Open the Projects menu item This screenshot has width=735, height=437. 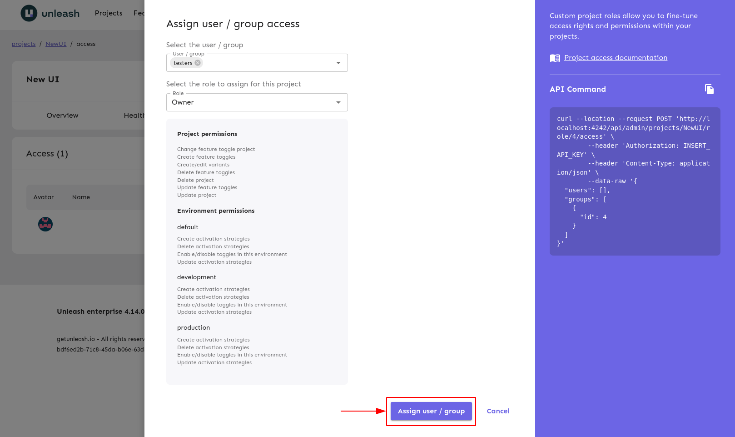pos(109,13)
